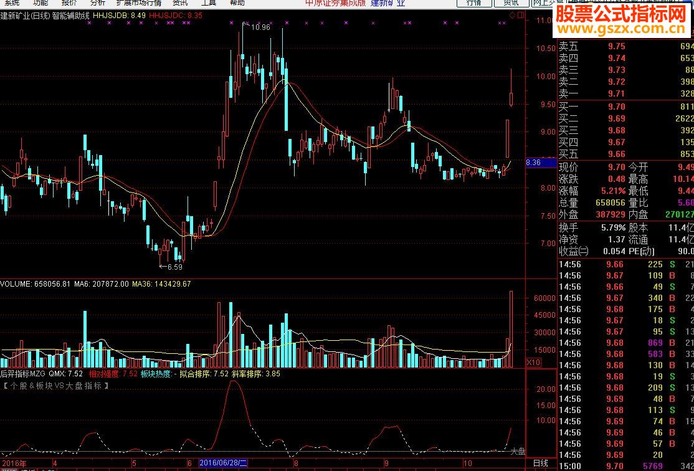Select the 14:56 tick row with volume 340
The width and height of the screenshot is (694, 471).
tap(625, 298)
